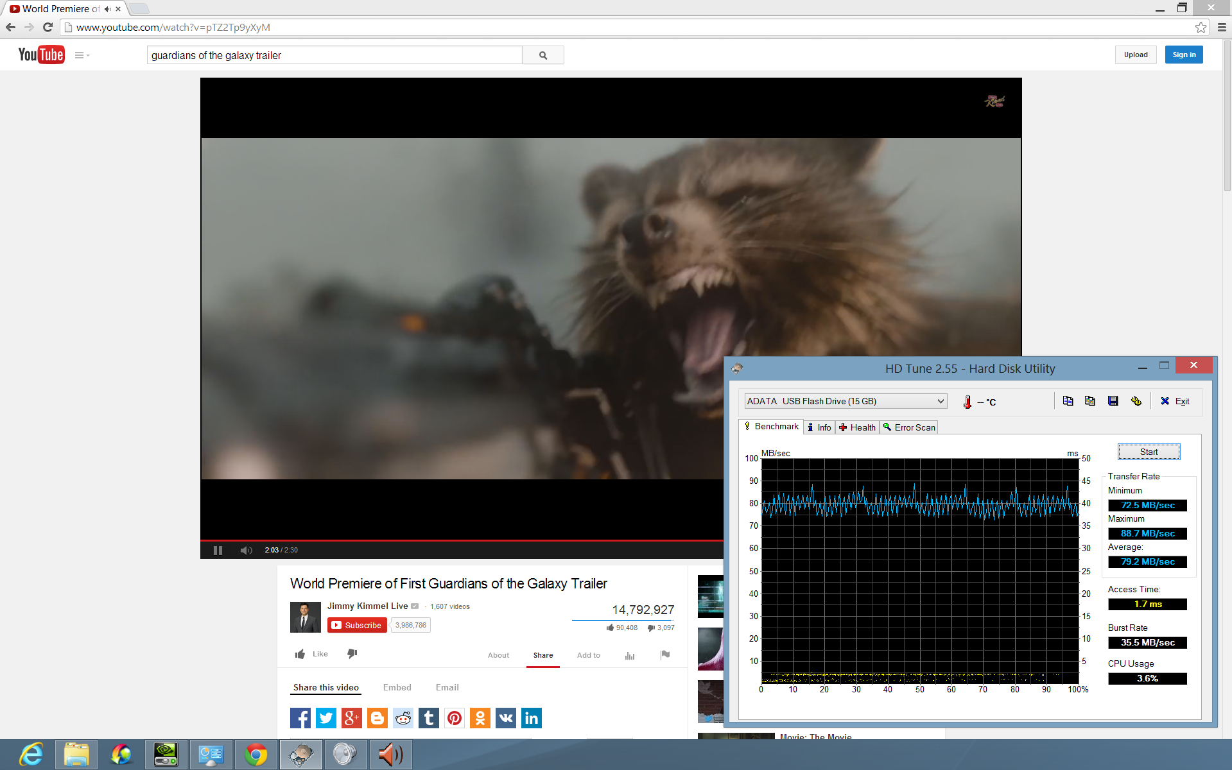Click the YouTube logo

tap(41, 55)
